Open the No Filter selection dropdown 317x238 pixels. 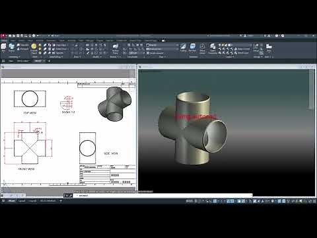(x=192, y=48)
